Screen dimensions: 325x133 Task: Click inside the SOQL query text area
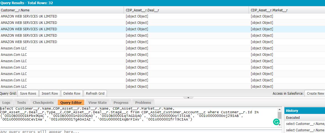[139, 117]
